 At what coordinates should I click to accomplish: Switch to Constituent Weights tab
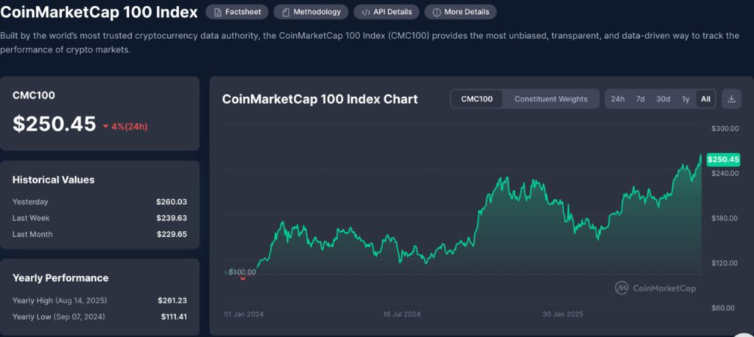tap(551, 99)
